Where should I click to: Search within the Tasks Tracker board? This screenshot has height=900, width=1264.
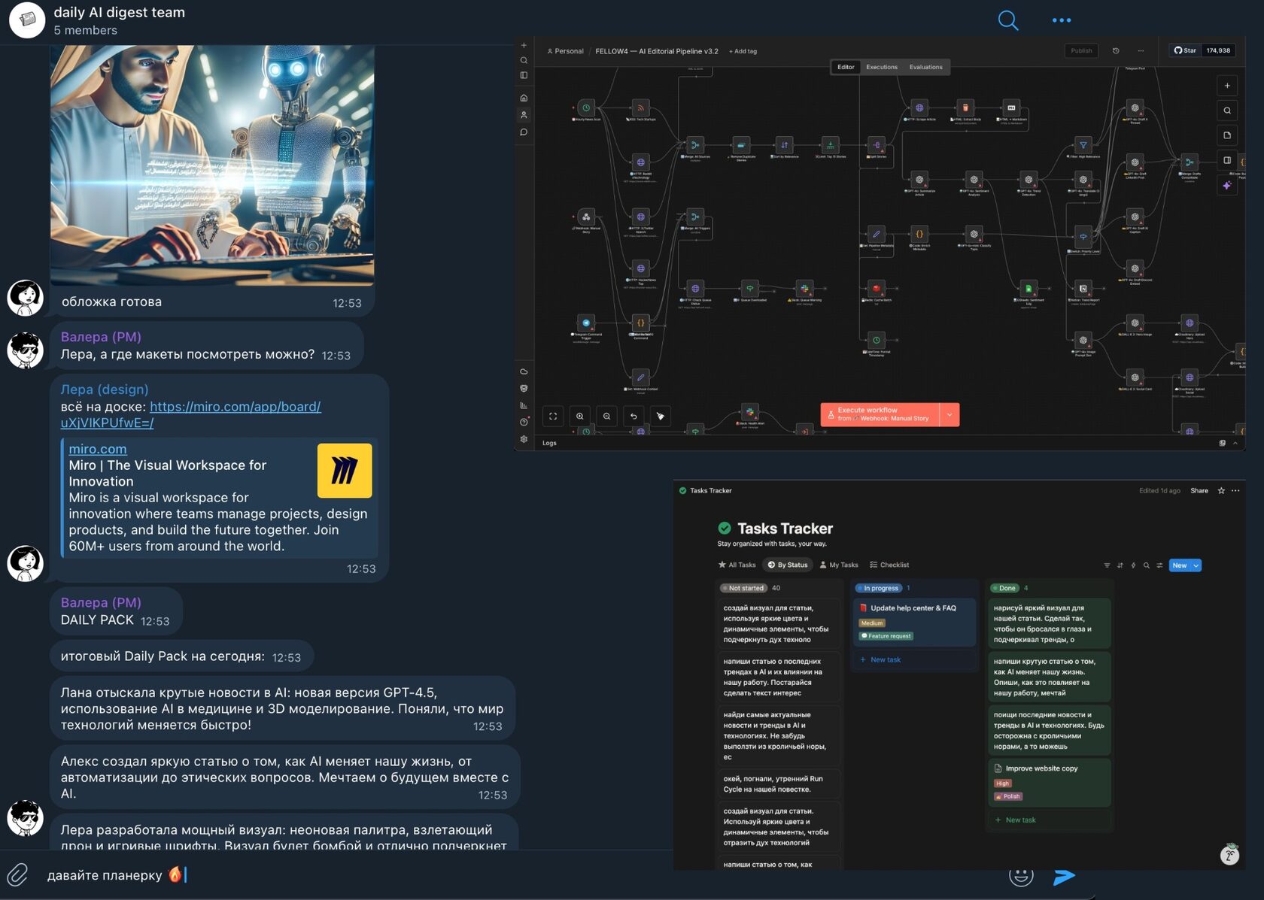pyautogui.click(x=1147, y=565)
